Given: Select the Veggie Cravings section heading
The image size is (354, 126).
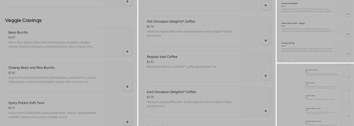Looking at the screenshot, I should (23, 20).
